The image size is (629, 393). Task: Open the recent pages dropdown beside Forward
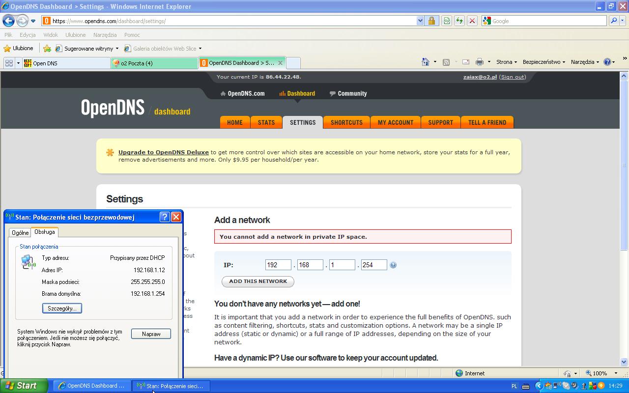[x=33, y=21]
